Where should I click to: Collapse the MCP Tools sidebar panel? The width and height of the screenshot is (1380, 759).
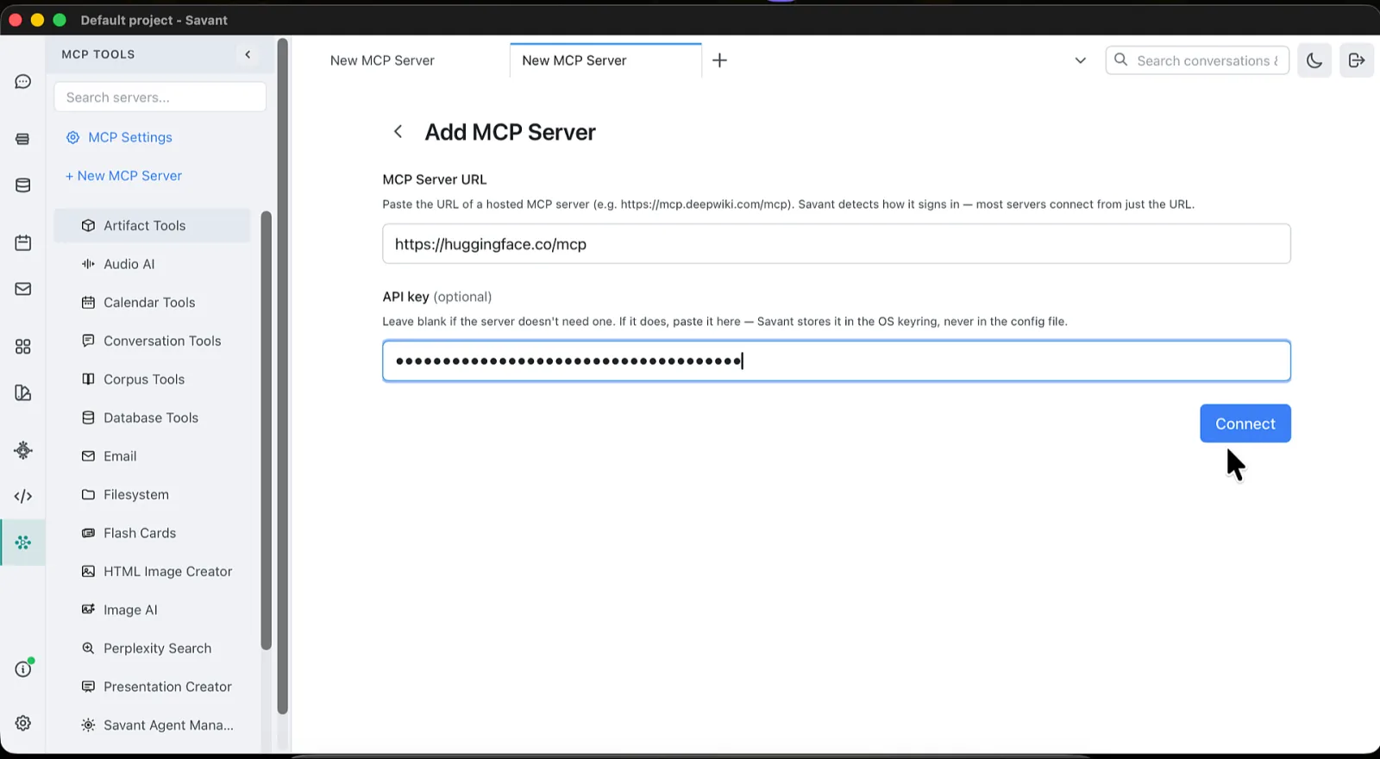[248, 54]
